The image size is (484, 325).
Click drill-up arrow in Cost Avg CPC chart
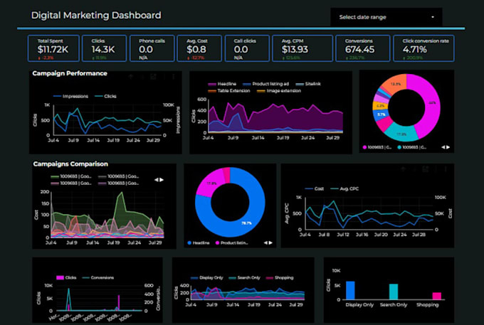tap(404, 169)
